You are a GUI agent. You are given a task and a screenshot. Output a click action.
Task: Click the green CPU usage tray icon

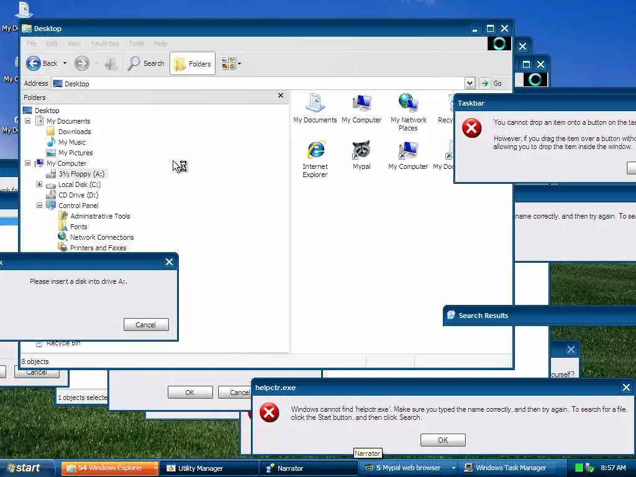[x=579, y=468]
